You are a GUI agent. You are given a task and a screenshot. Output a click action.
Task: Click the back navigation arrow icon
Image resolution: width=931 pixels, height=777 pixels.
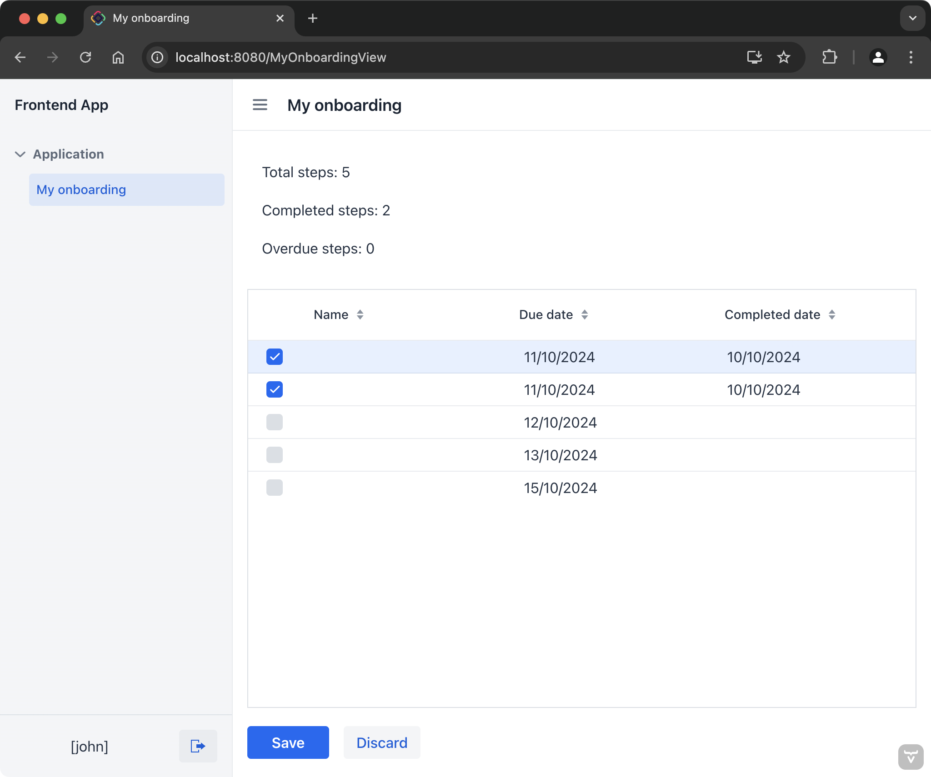20,56
